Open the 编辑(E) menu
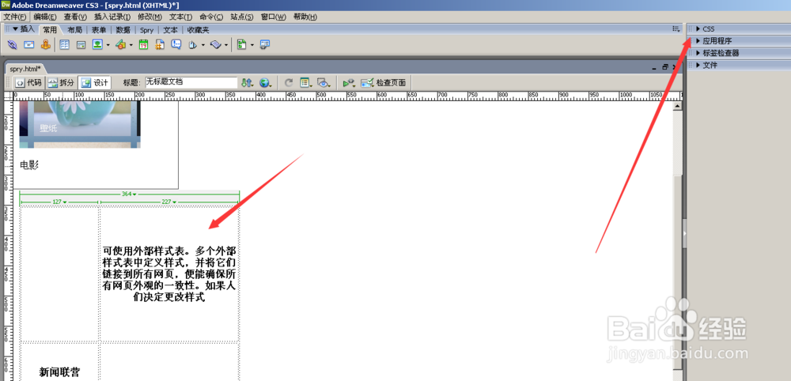This screenshot has width=791, height=381. (45, 17)
